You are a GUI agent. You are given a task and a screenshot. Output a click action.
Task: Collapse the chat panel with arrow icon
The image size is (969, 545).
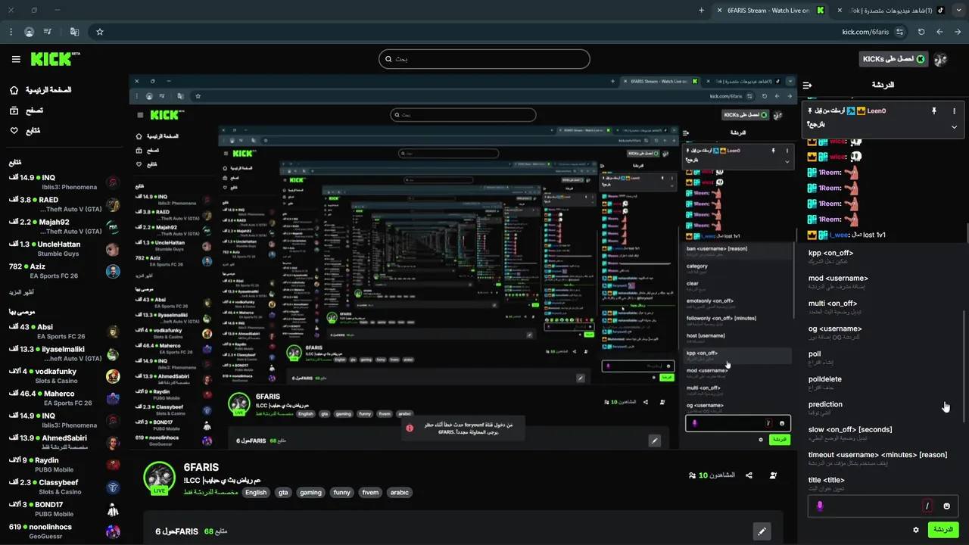coord(807,85)
